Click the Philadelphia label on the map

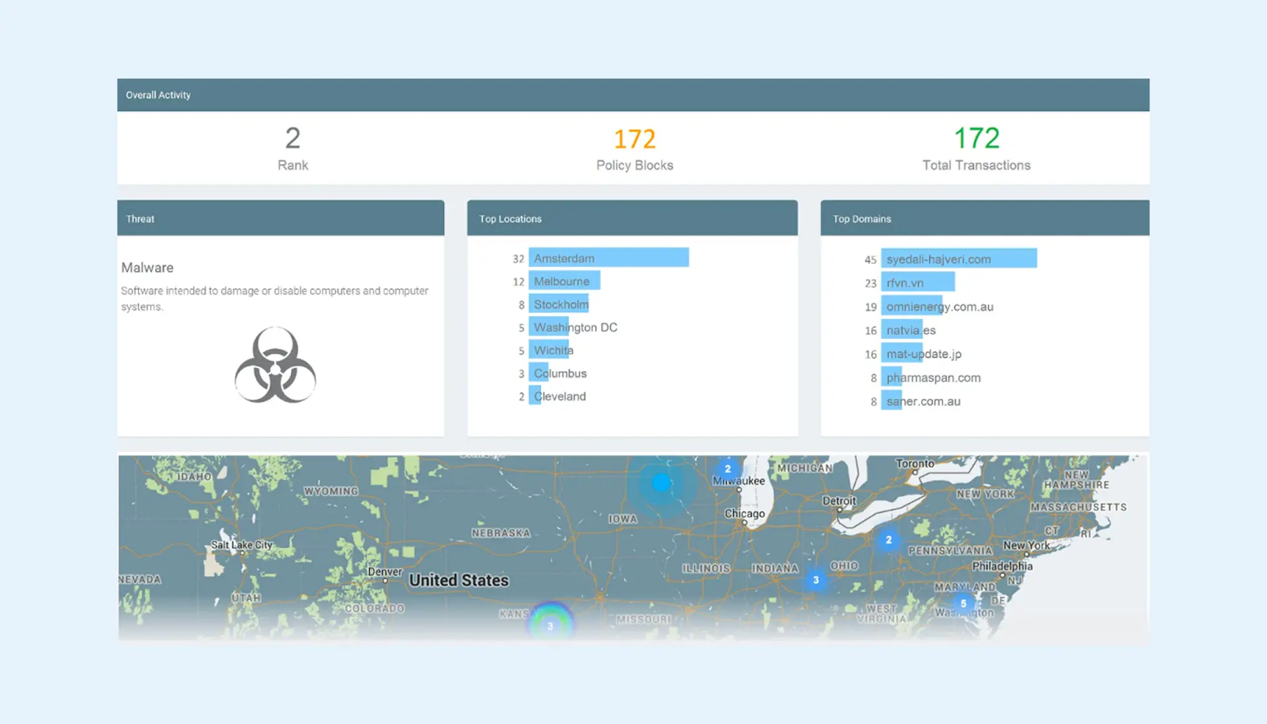1002,566
